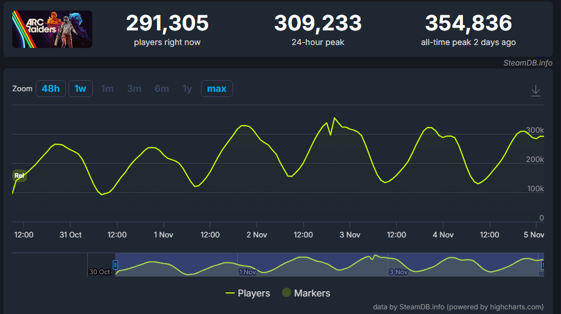Click the download chart data icon
Screen dimensions: 561x314
(x=535, y=91)
